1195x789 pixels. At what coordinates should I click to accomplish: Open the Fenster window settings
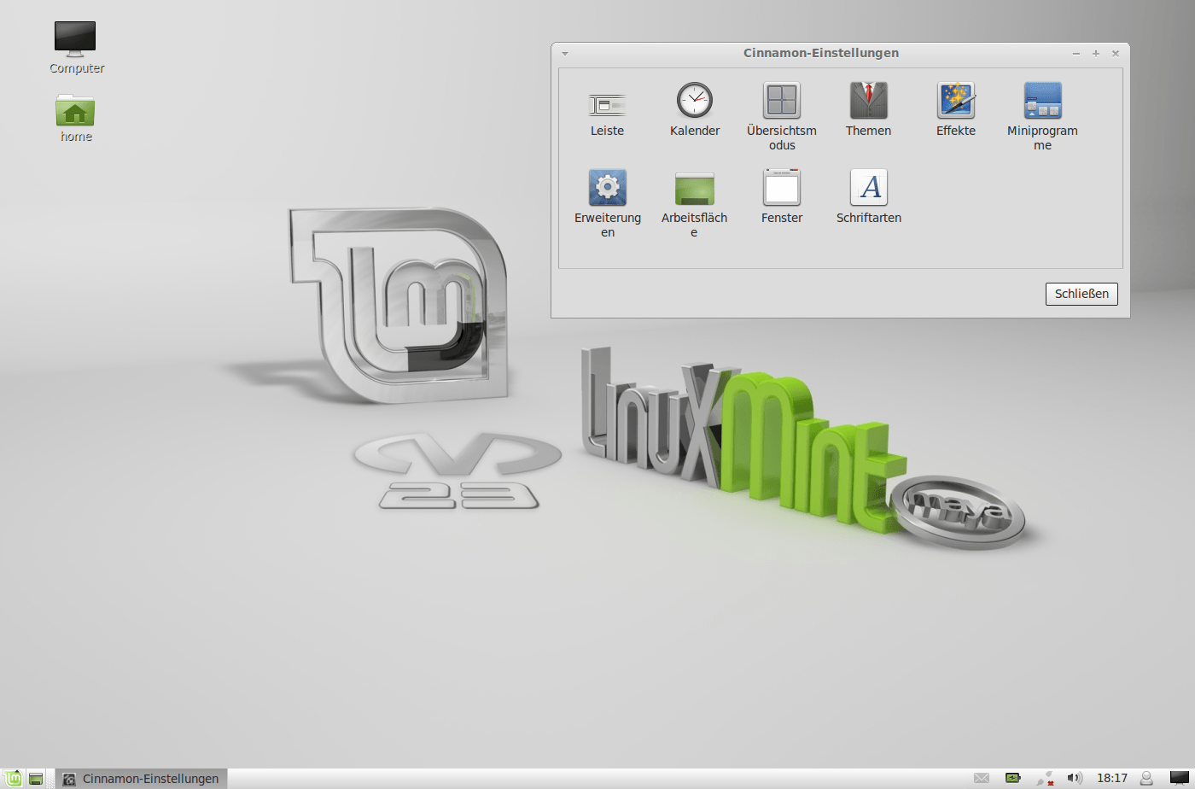[x=781, y=188]
